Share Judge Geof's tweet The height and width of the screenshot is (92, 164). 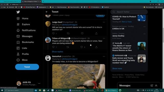coord(96,33)
